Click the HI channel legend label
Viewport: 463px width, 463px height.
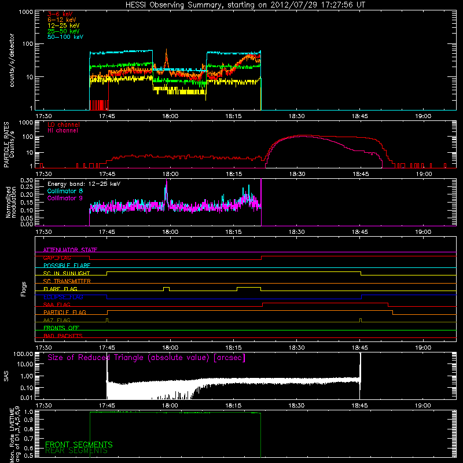click(x=63, y=130)
